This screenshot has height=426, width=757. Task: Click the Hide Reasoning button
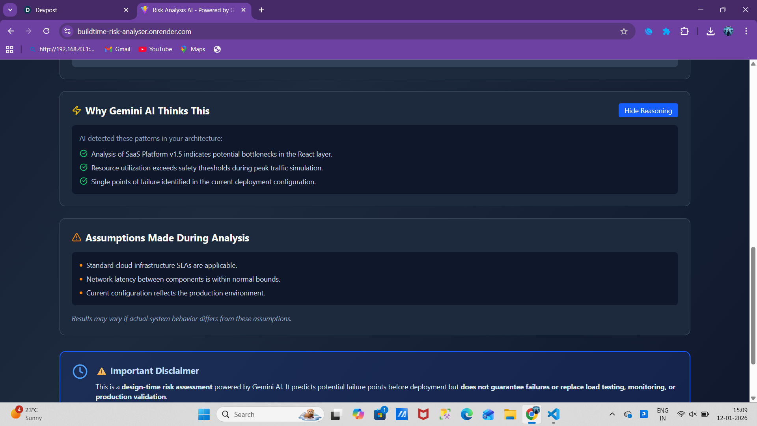pos(648,110)
